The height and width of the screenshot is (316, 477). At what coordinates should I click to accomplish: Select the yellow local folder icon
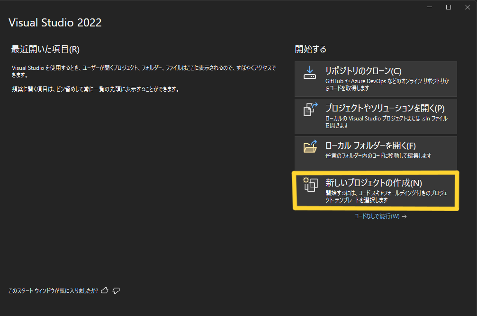point(310,148)
